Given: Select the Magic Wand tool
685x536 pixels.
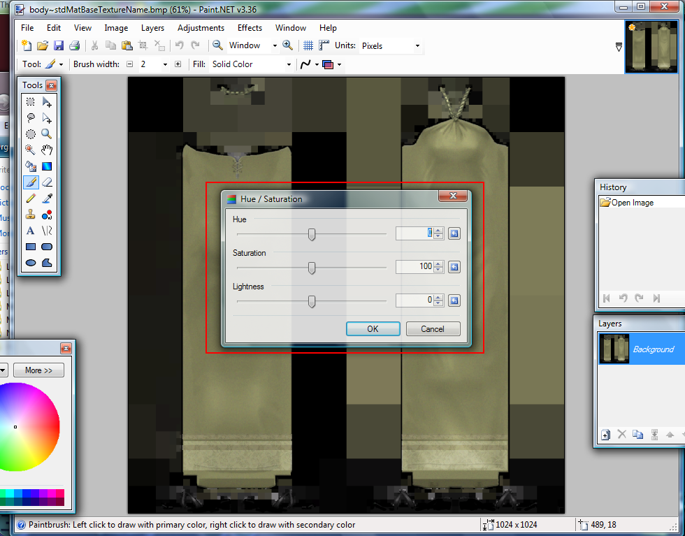Looking at the screenshot, I should tap(31, 150).
